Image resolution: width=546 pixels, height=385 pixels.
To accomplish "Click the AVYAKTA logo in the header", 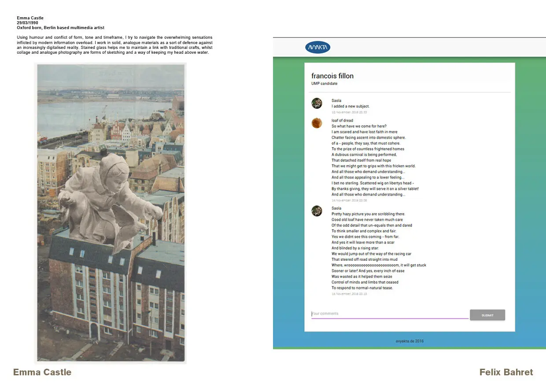I will [317, 48].
